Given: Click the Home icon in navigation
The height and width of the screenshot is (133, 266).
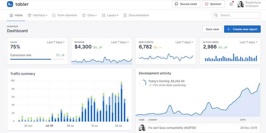Looking at the screenshot, I should pos(12,15).
